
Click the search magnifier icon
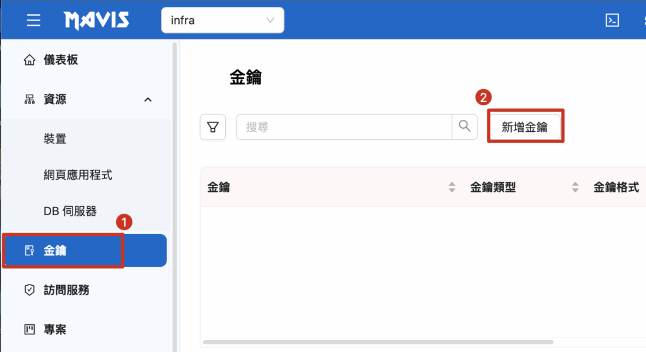(465, 127)
